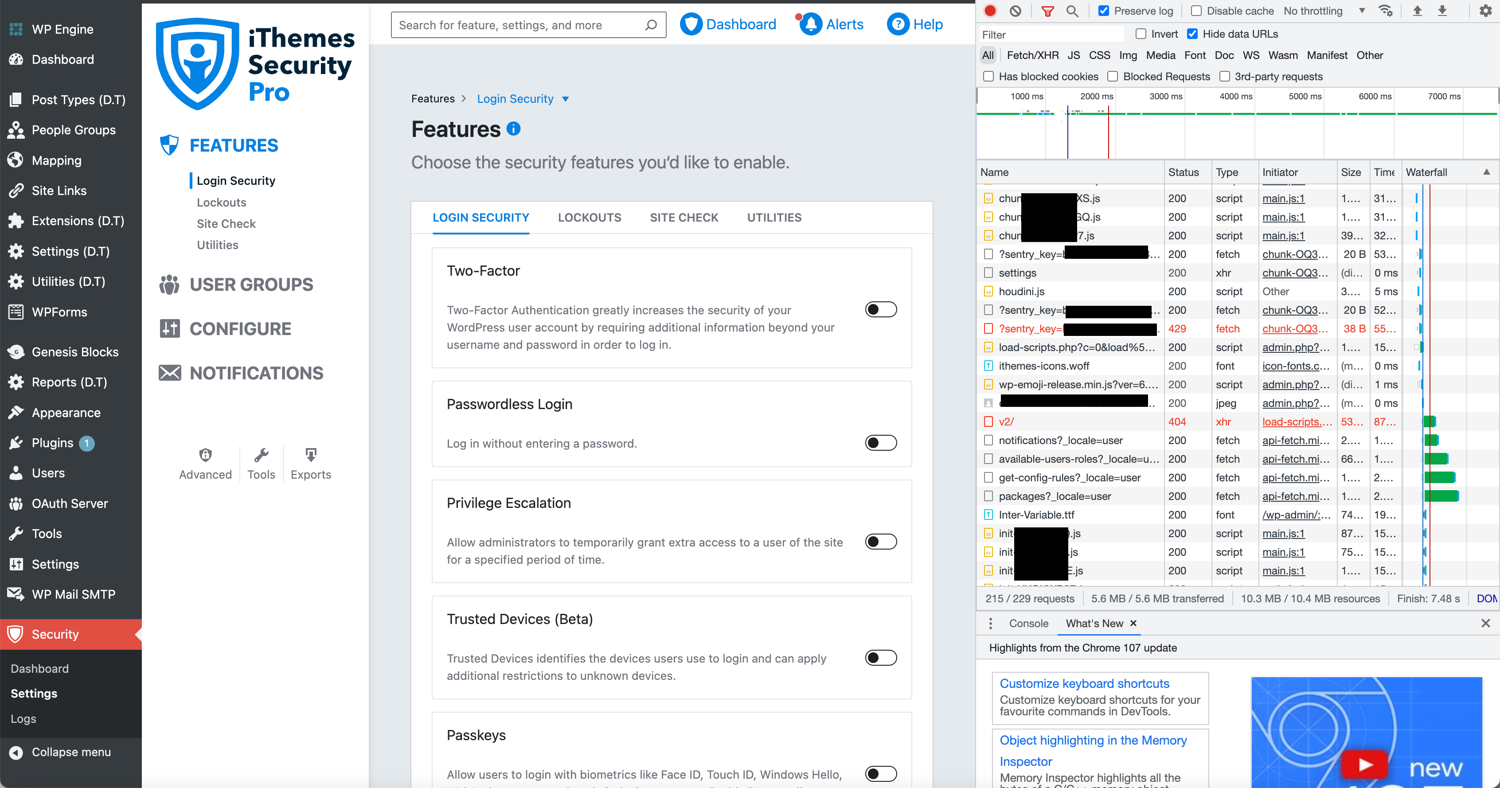Viewport: 1500px width, 788px height.
Task: Open DevTools search magnifier icon
Action: point(1072,11)
